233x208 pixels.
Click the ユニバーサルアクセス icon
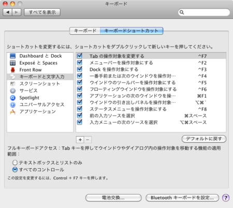(13, 105)
